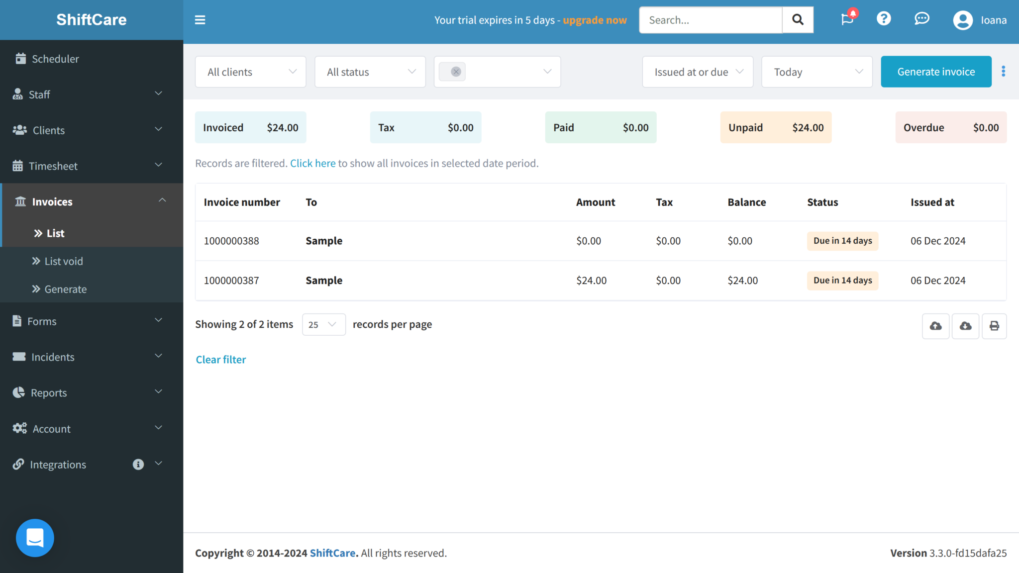Open the help question mark icon
The width and height of the screenshot is (1019, 573).
884,19
